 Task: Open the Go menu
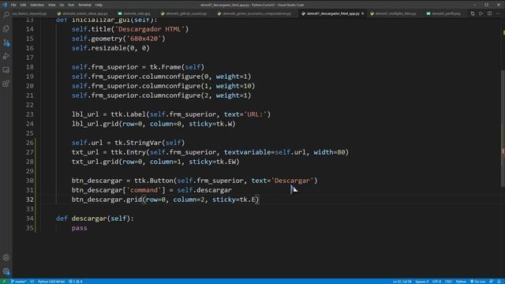[x=62, y=5]
